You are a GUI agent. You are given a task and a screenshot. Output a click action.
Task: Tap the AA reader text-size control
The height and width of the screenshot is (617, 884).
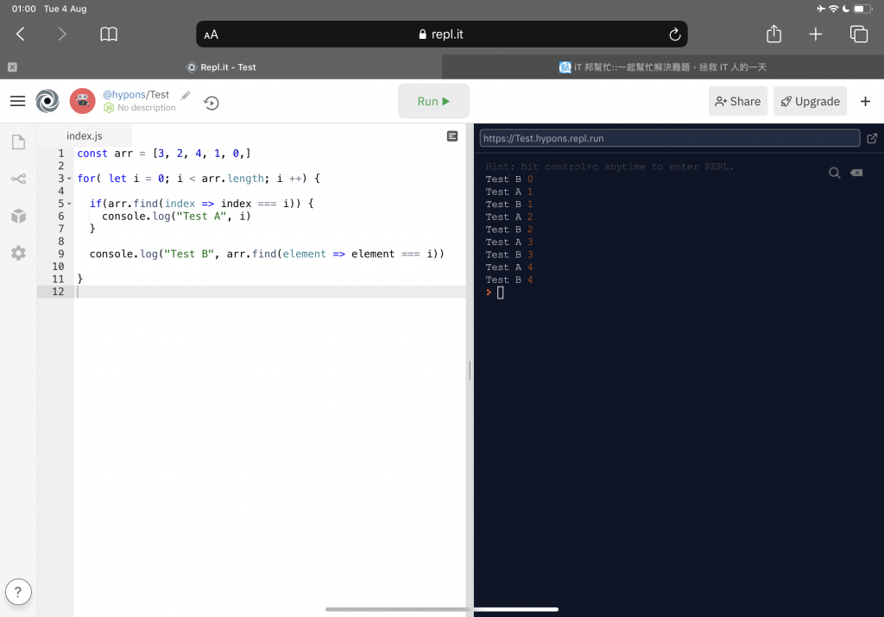tap(211, 35)
